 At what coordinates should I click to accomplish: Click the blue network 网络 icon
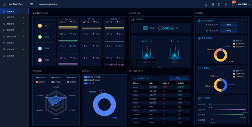coord(40,48)
